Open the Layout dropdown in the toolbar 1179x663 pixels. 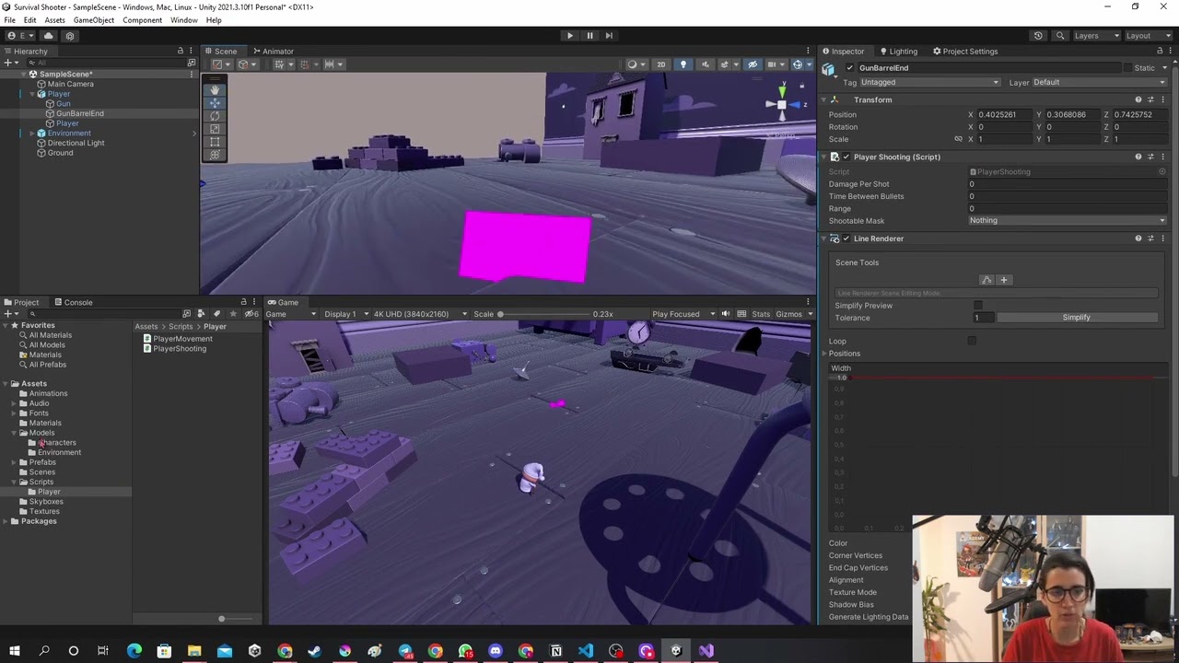(x=1150, y=36)
